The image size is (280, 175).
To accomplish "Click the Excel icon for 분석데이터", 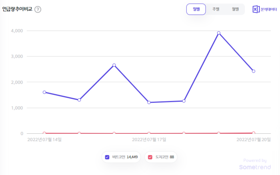I will tap(256, 9).
